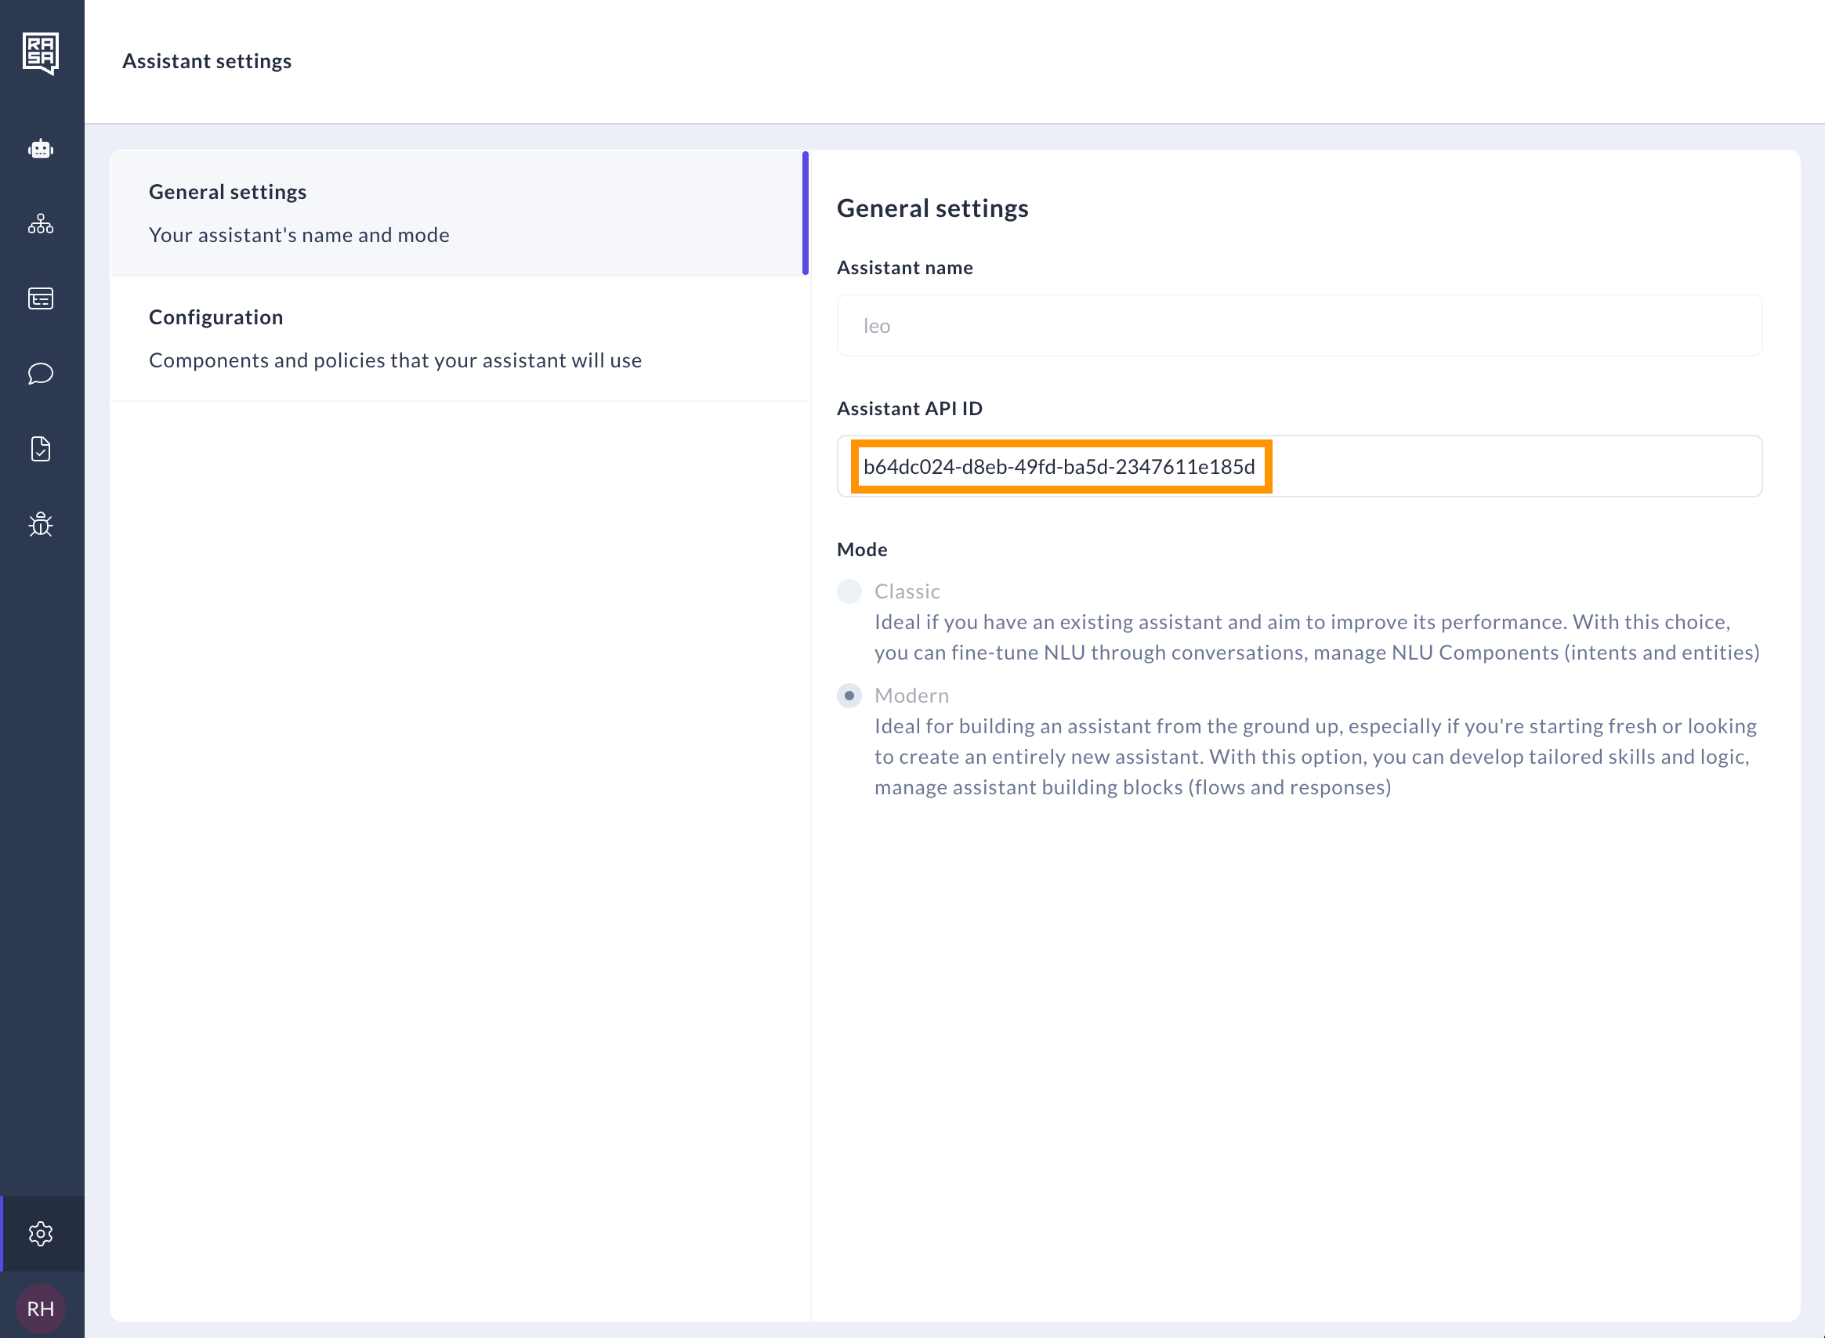Screen dimensions: 1825x1338
Task: Click the Assistant name input field
Action: 1298,326
